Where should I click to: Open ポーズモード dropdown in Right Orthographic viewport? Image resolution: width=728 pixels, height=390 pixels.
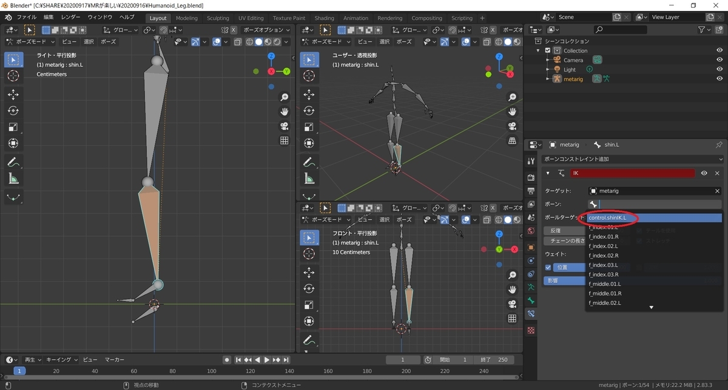tap(30, 42)
